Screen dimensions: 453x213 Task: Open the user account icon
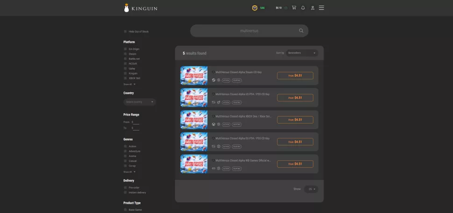pos(313,8)
